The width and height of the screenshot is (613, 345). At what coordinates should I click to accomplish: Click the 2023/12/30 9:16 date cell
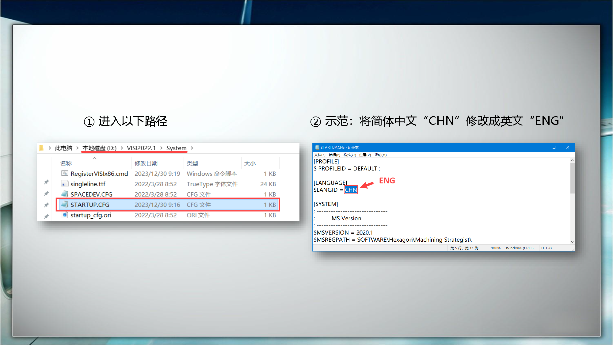[x=157, y=205]
